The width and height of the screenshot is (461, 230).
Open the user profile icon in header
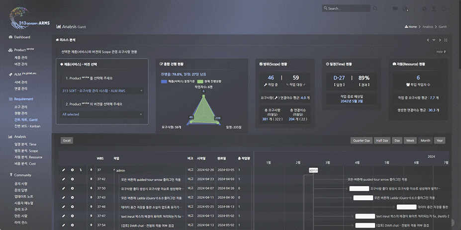click(x=434, y=8)
